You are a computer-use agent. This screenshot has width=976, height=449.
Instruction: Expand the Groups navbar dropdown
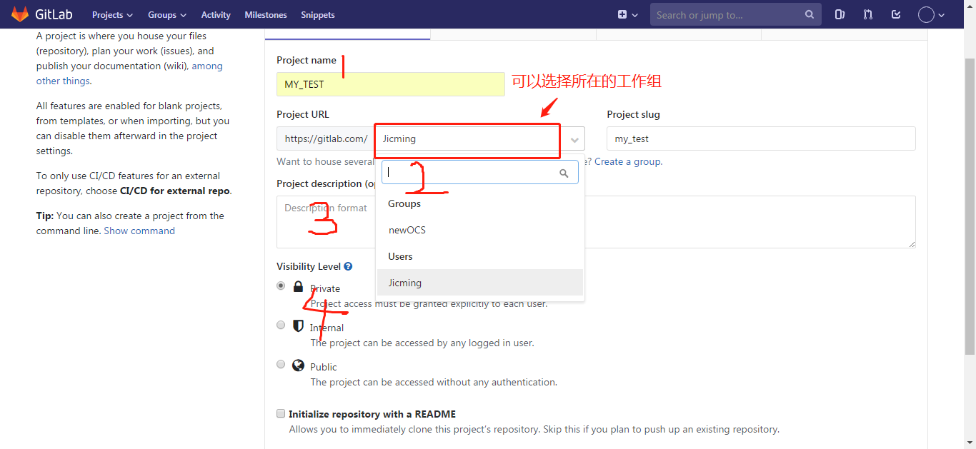click(166, 14)
